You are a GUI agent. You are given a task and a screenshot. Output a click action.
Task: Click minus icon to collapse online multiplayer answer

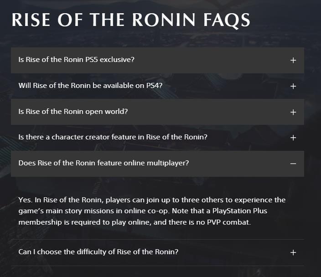coord(293,164)
